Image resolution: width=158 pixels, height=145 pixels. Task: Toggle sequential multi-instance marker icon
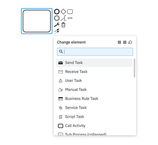tap(125, 42)
